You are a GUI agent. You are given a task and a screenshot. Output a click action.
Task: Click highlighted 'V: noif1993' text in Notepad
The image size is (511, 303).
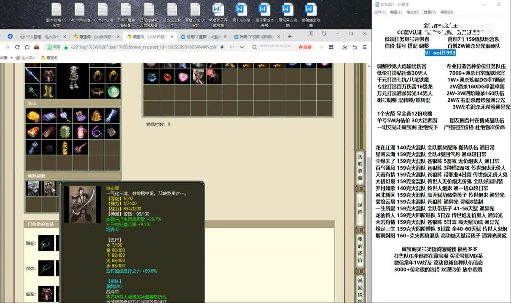pos(440,53)
